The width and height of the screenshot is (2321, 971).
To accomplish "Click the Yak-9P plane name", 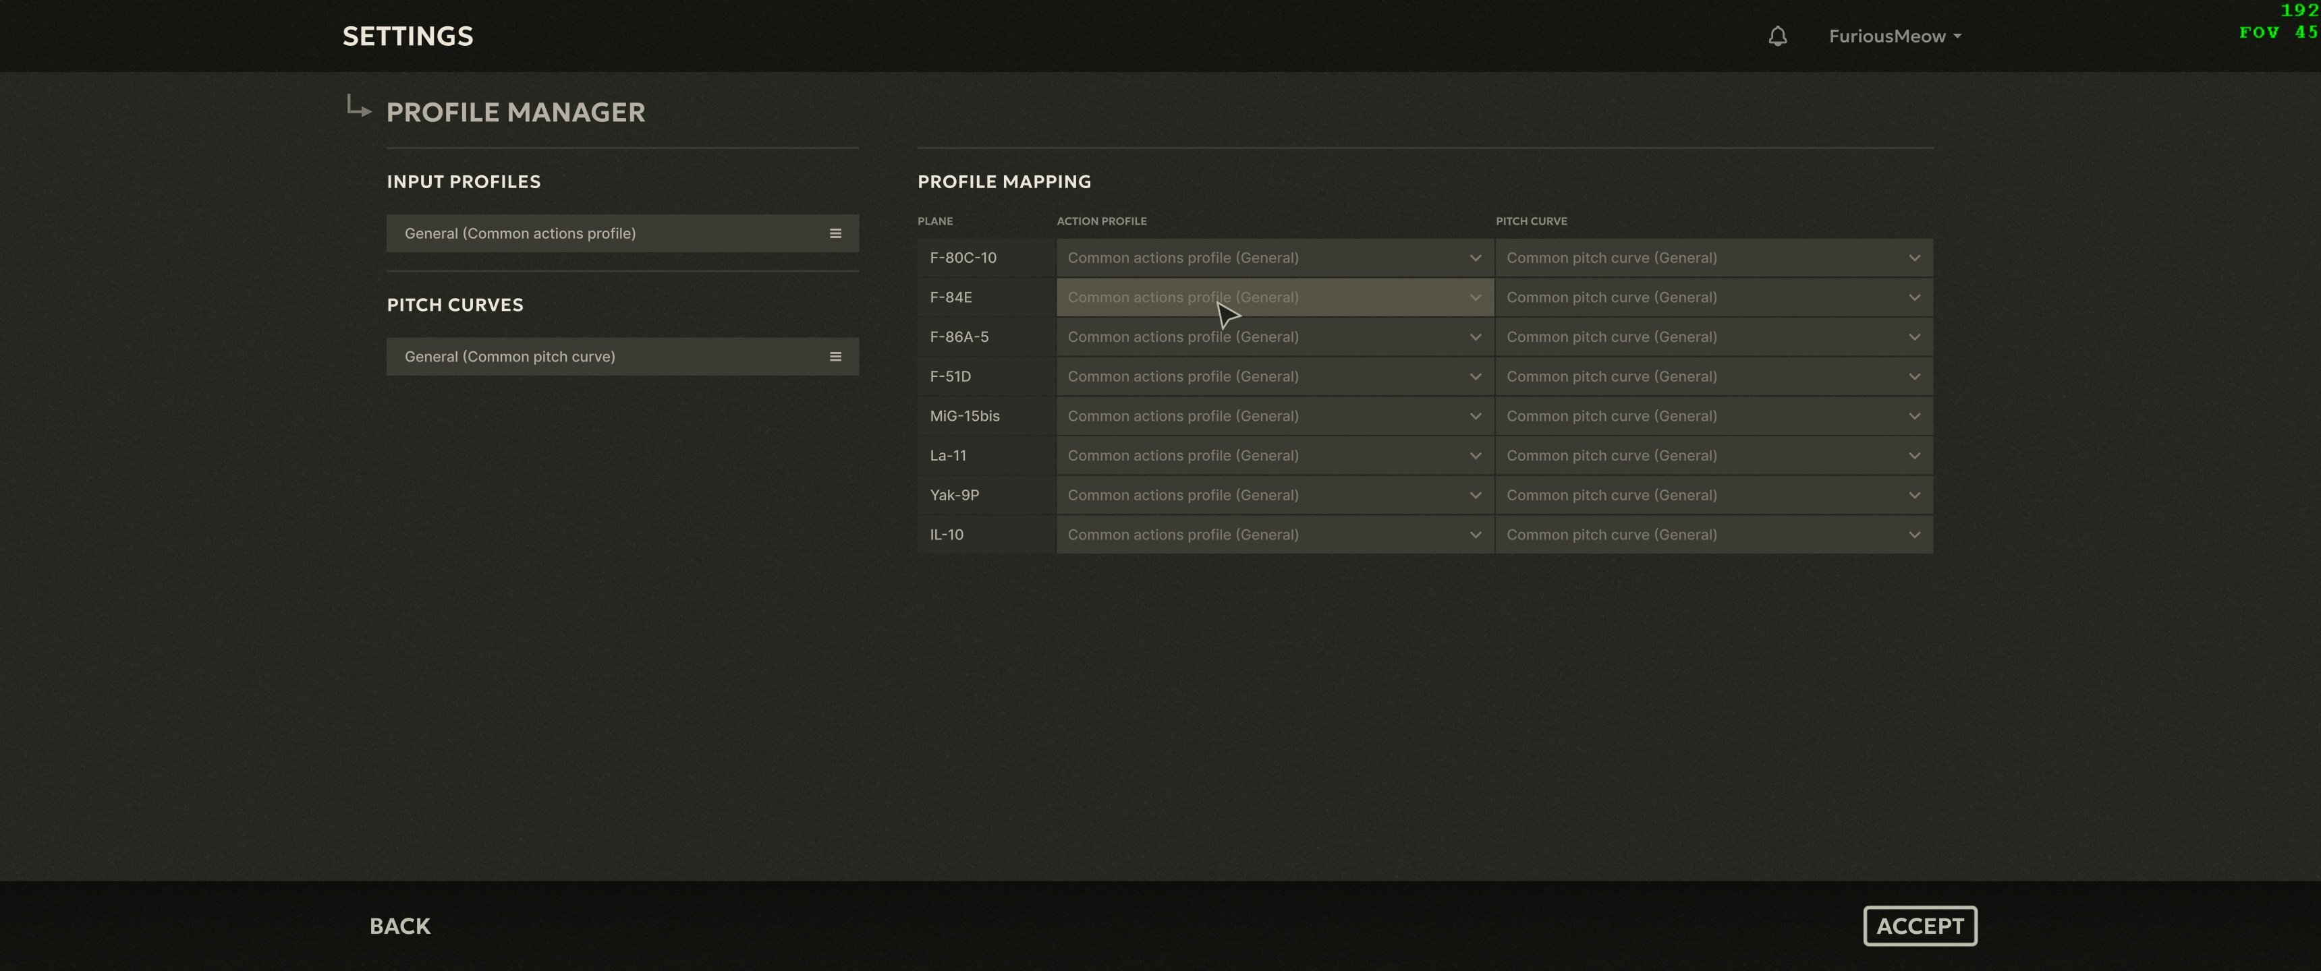I will coord(954,496).
